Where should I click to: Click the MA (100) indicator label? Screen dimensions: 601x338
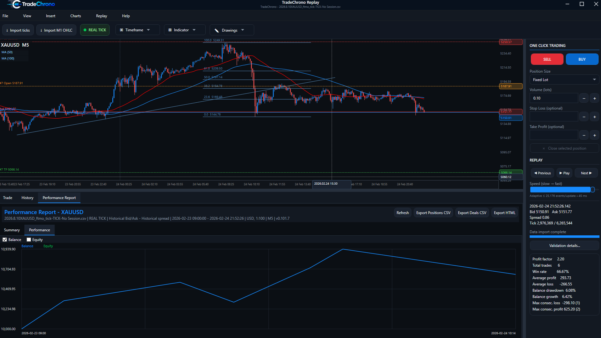(x=8, y=59)
